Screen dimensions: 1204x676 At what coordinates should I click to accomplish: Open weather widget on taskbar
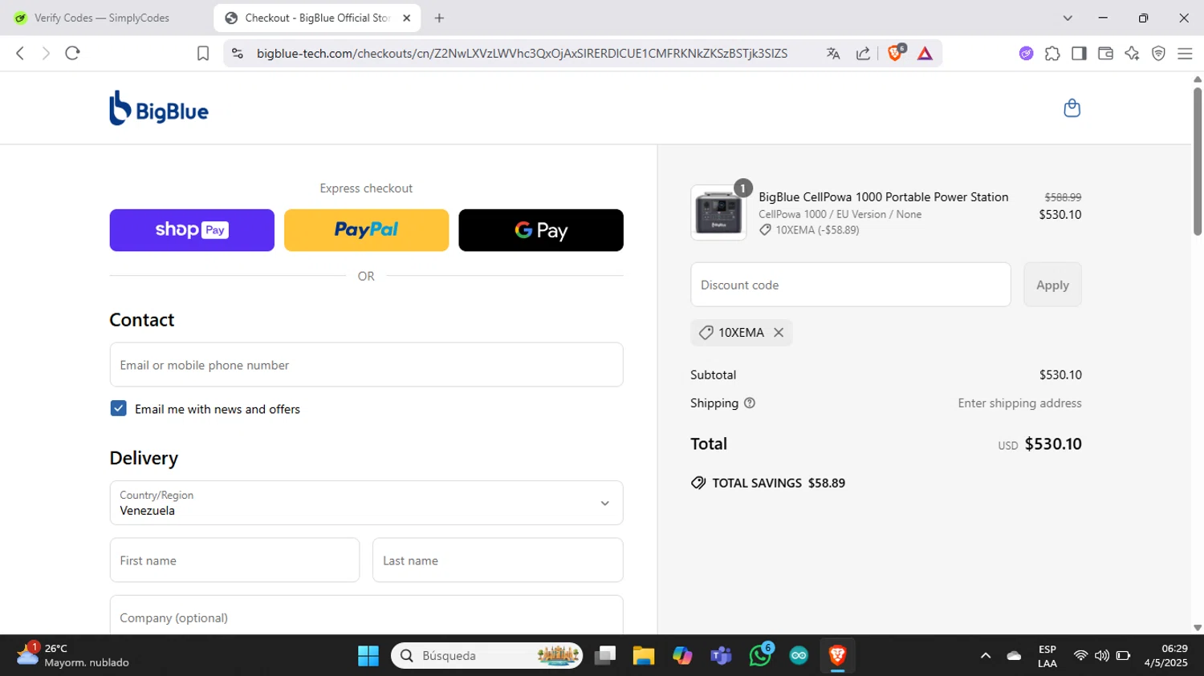72,655
